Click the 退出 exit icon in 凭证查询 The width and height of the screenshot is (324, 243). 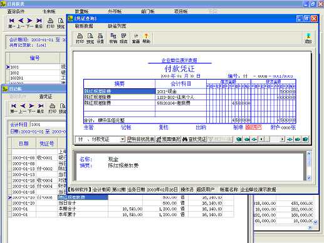tap(308, 38)
